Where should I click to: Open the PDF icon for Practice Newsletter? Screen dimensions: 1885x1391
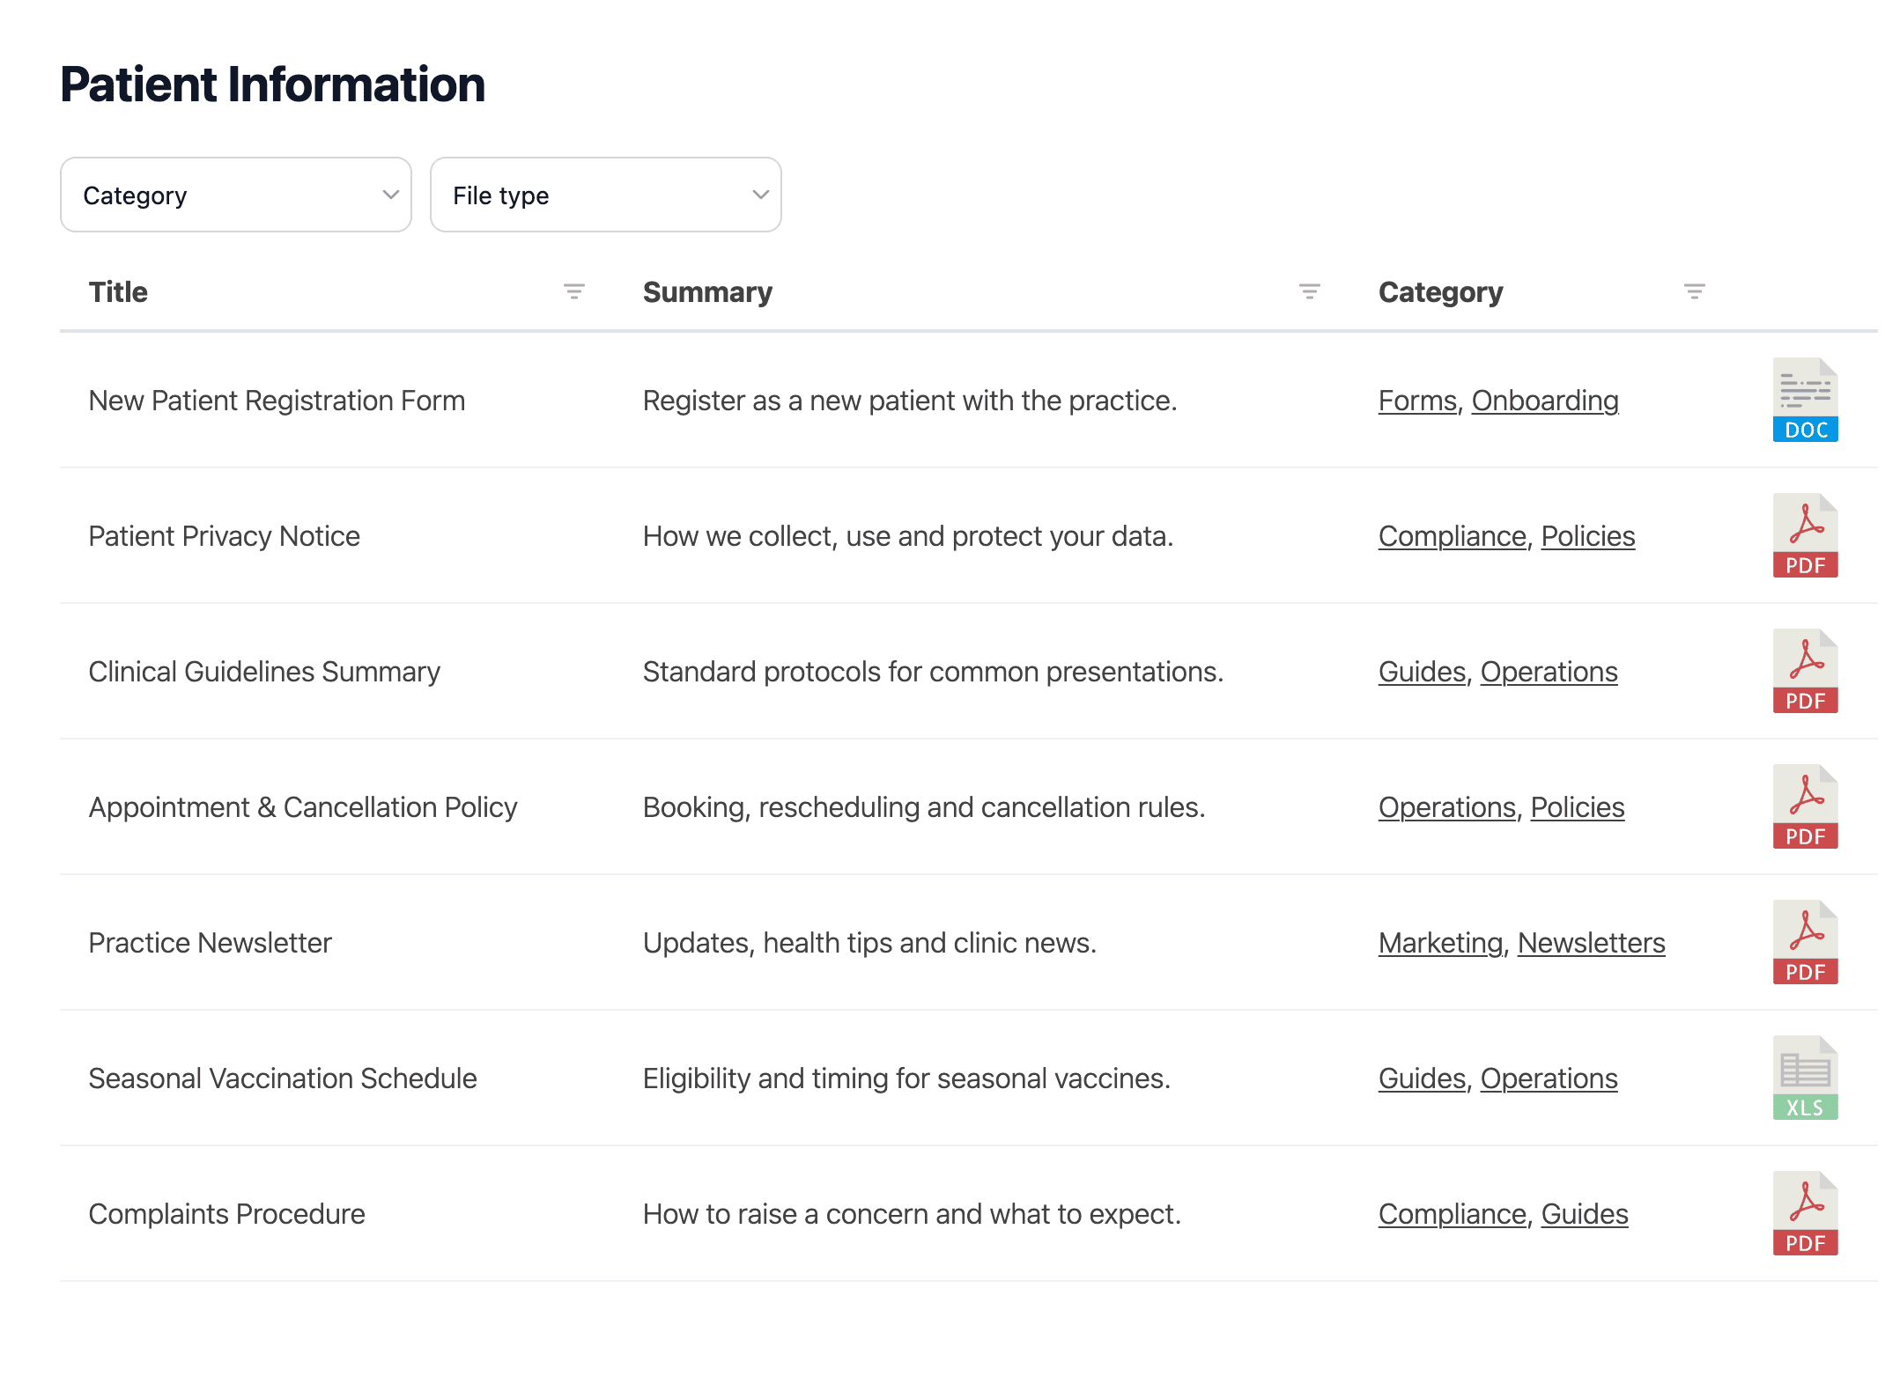pos(1806,942)
